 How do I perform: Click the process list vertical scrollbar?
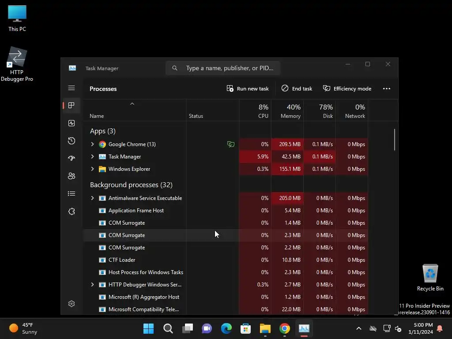[394, 139]
